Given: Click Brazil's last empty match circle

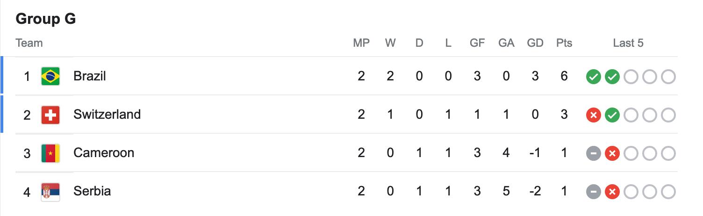Looking at the screenshot, I should point(668,77).
